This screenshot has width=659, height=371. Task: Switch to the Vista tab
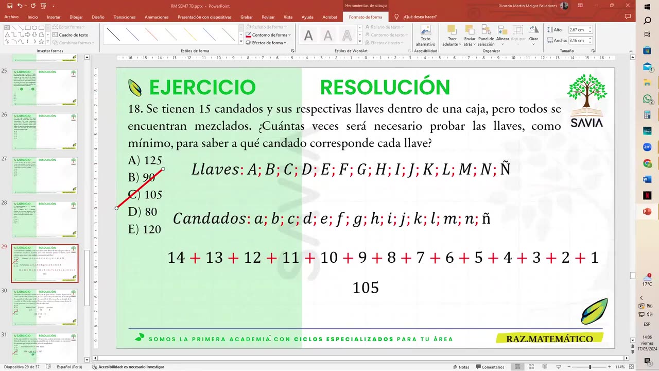coord(288,17)
